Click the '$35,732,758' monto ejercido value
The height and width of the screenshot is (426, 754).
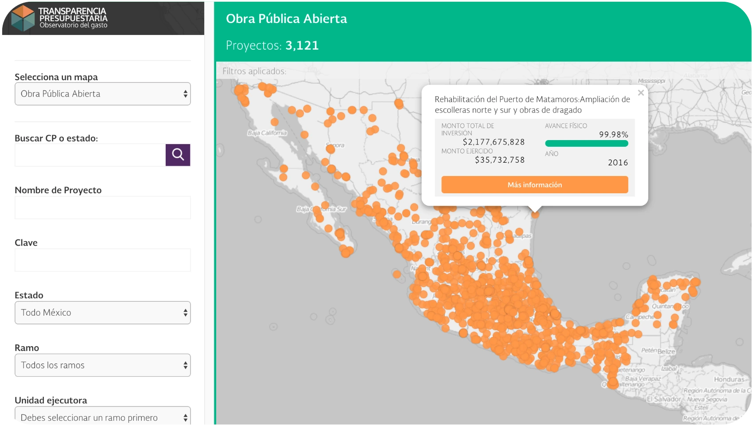(500, 160)
